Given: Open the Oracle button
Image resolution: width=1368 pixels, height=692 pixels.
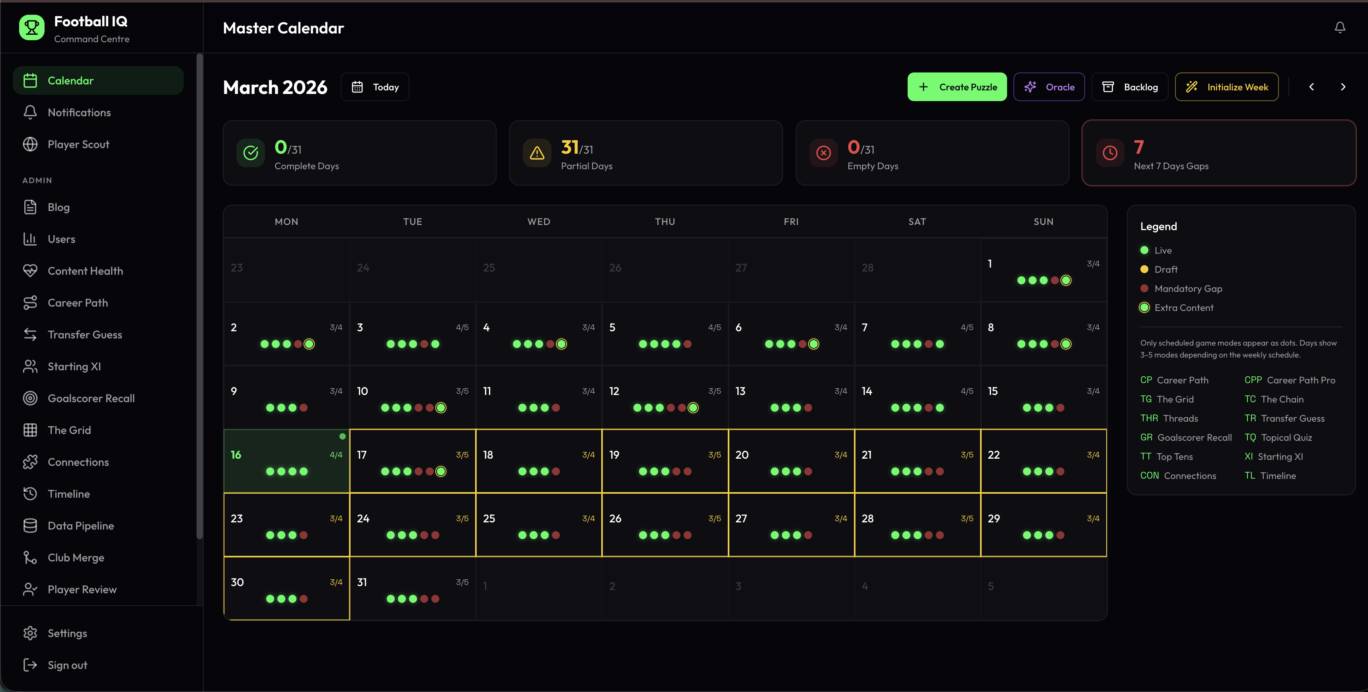Looking at the screenshot, I should (x=1049, y=87).
